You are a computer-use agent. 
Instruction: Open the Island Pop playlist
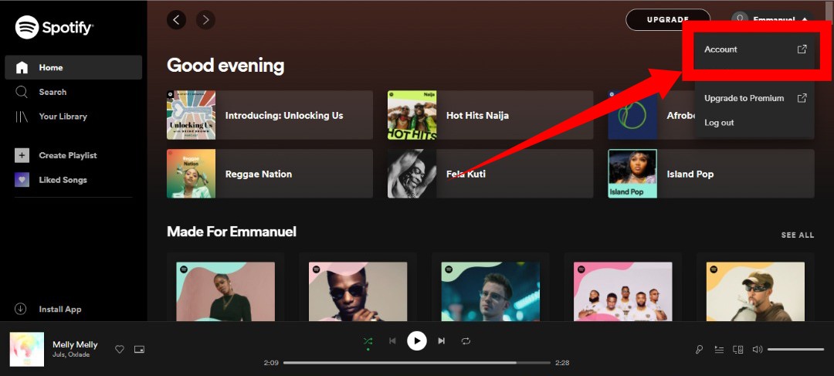pos(711,174)
